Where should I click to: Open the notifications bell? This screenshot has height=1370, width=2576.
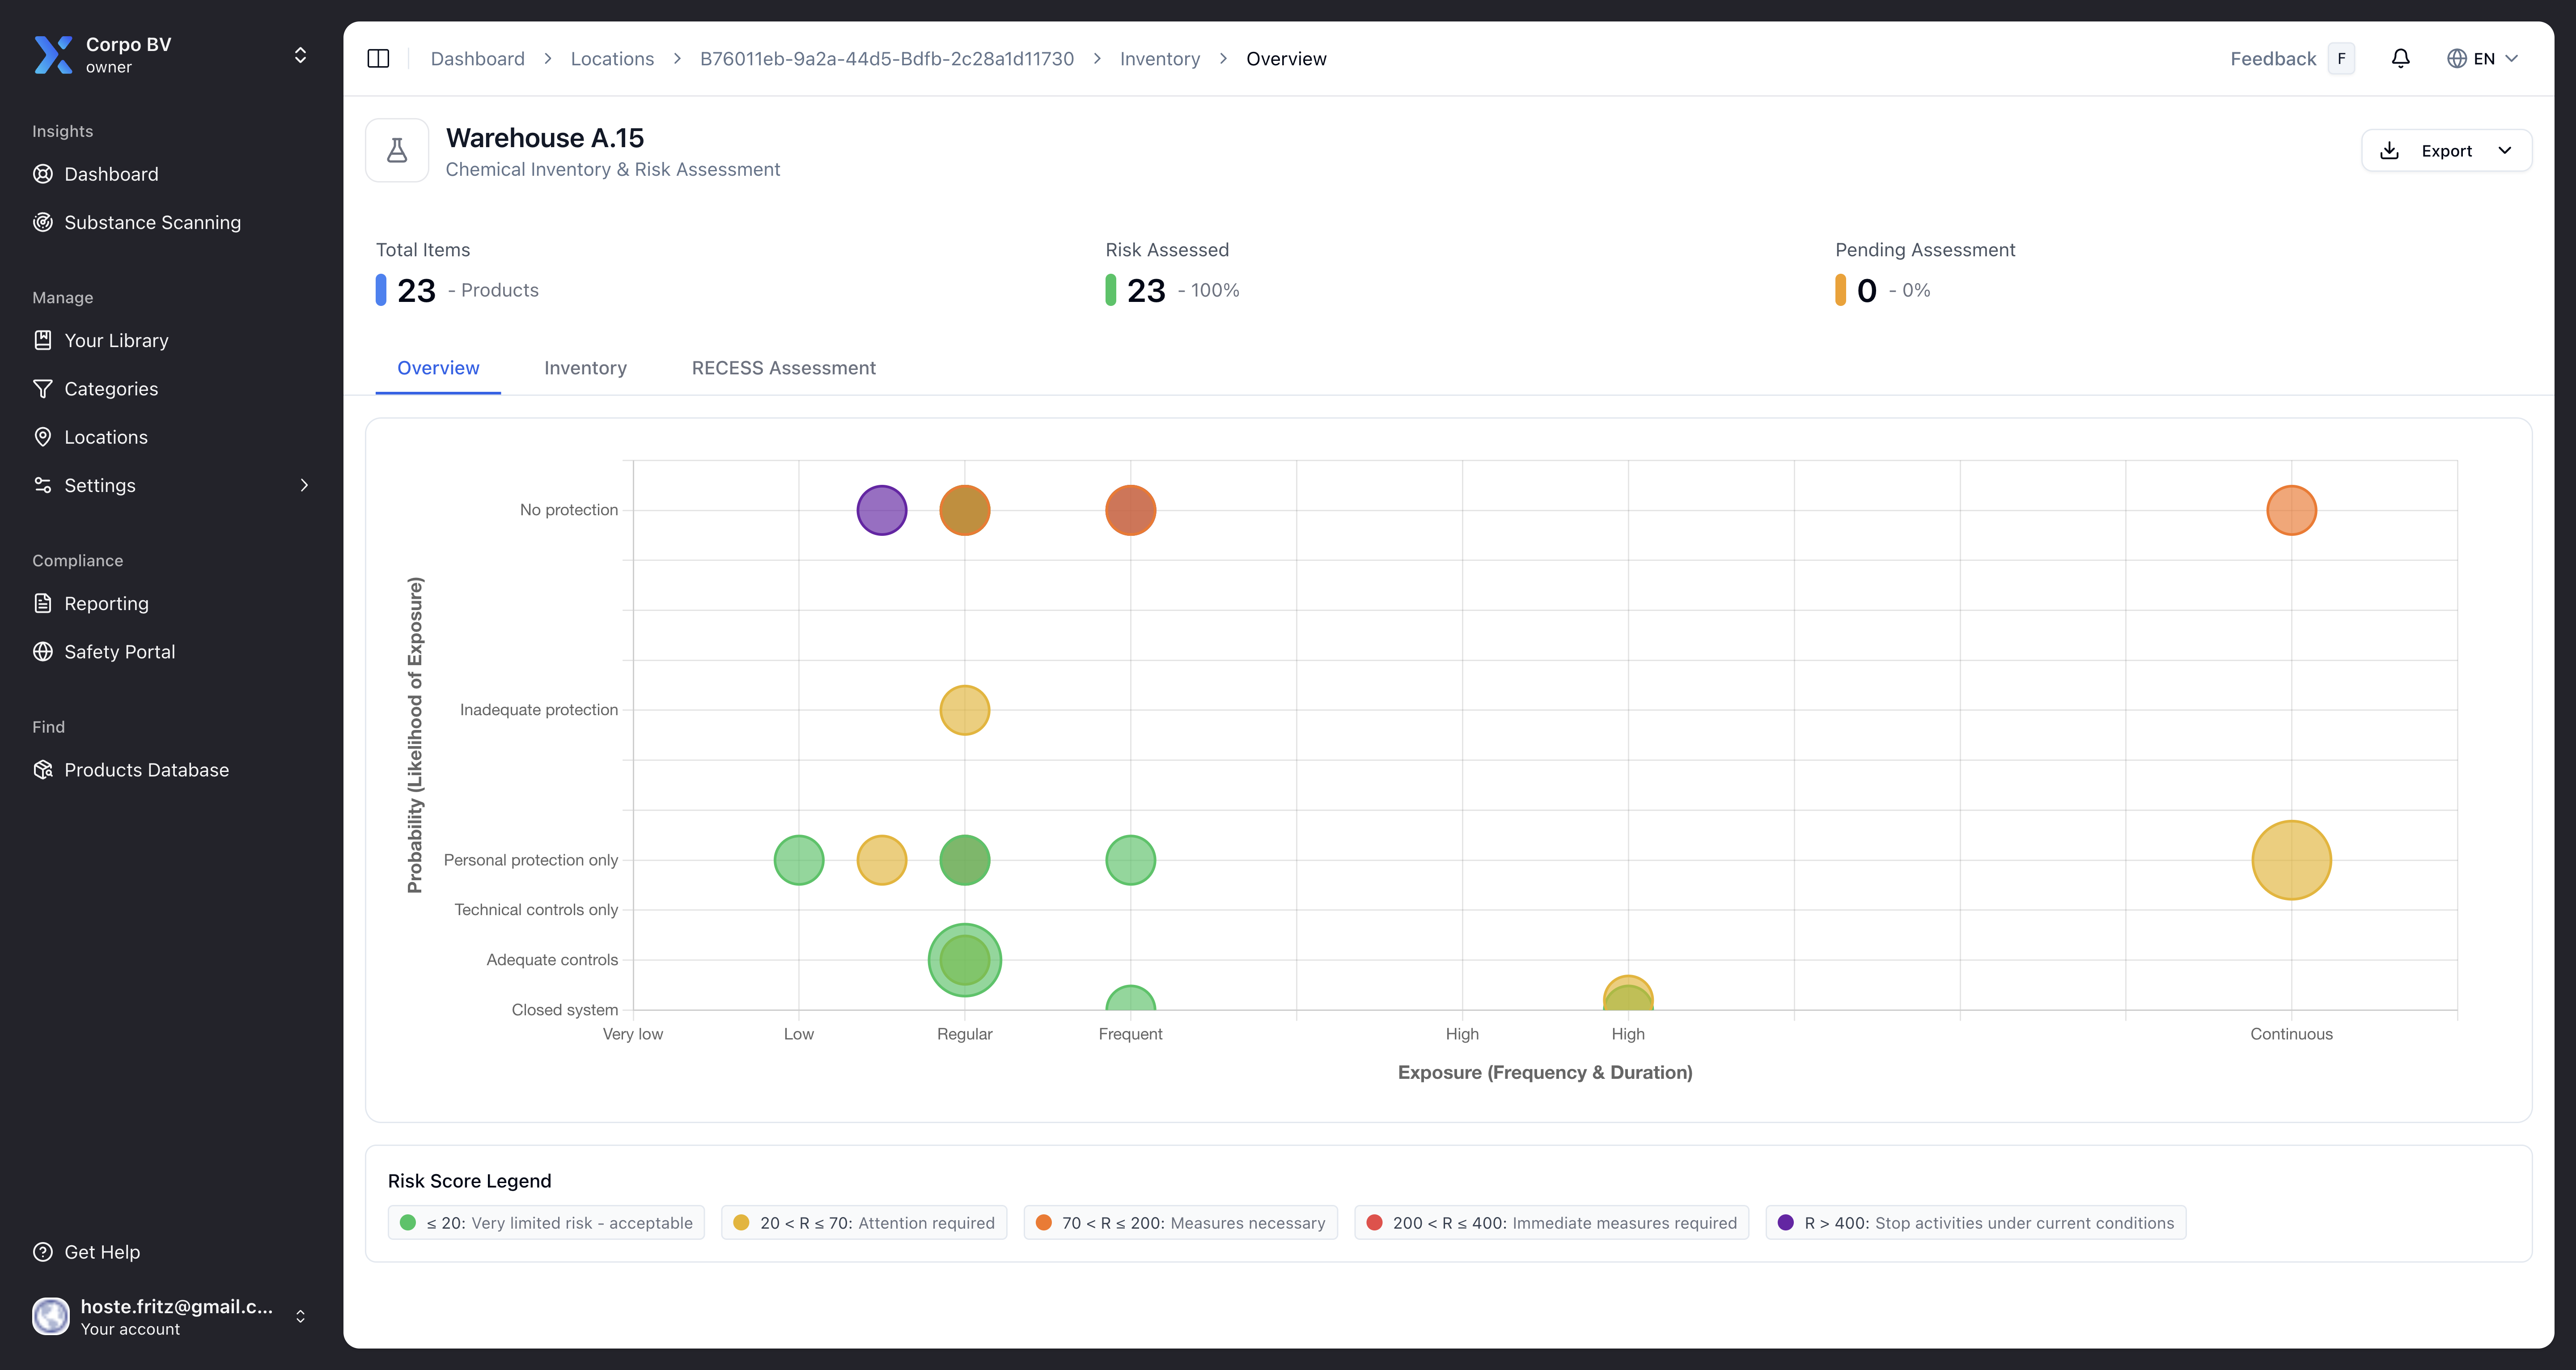[x=2400, y=59]
